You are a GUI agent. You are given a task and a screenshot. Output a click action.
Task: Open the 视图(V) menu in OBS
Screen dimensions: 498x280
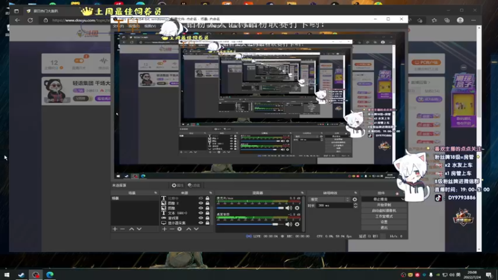150,26
